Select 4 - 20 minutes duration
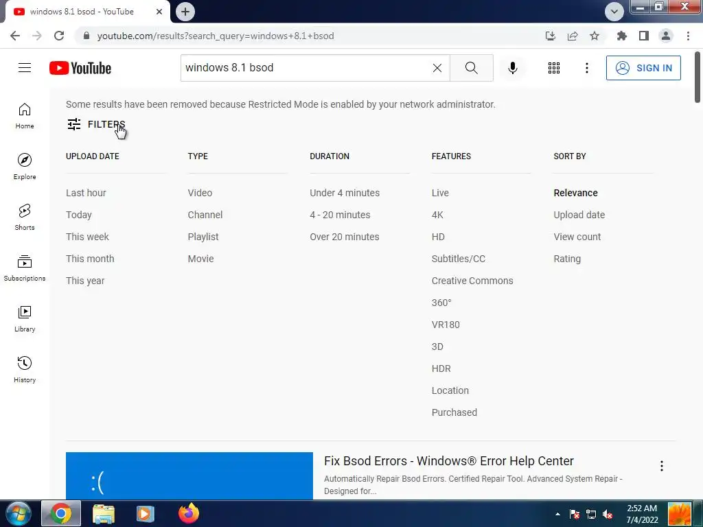The height and width of the screenshot is (527, 703). tap(340, 215)
